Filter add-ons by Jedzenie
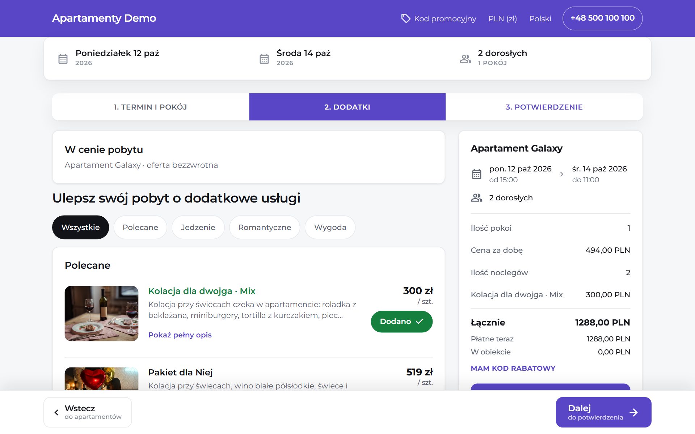 click(198, 227)
